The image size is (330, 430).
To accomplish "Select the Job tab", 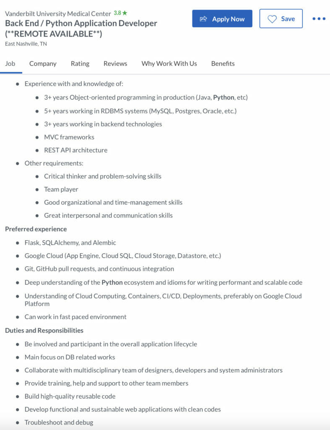I will click(x=10, y=63).
